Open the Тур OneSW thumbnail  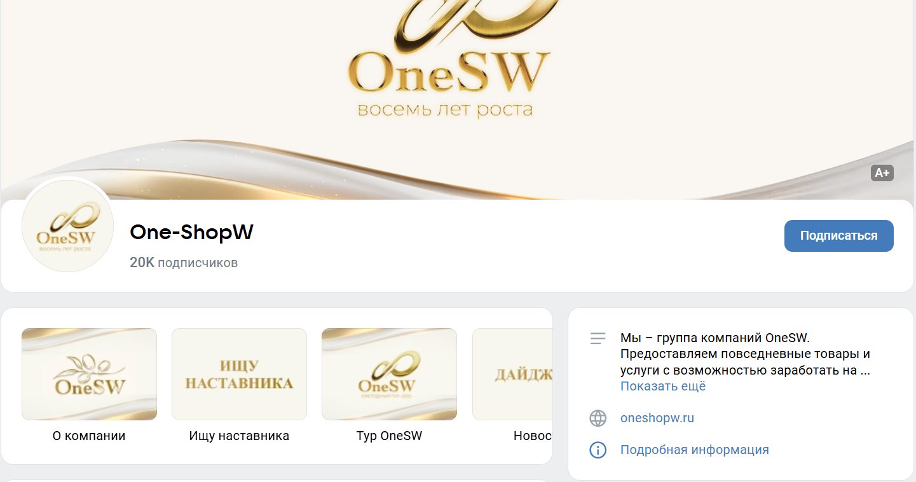click(389, 374)
